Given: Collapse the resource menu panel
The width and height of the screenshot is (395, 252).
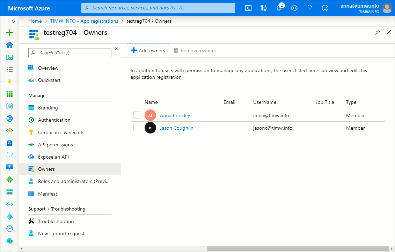Looking at the screenshot, I should click(x=116, y=48).
